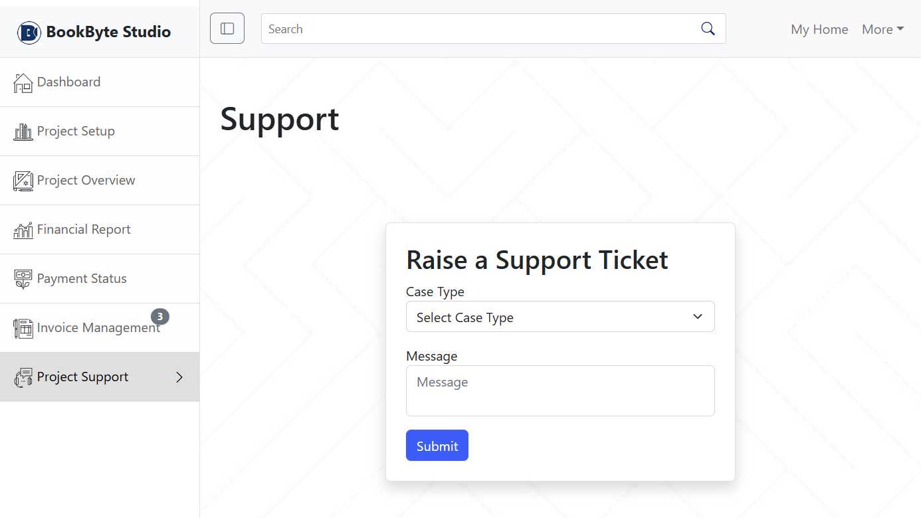Click the Project Setup books icon
The height and width of the screenshot is (518, 921).
point(23,131)
